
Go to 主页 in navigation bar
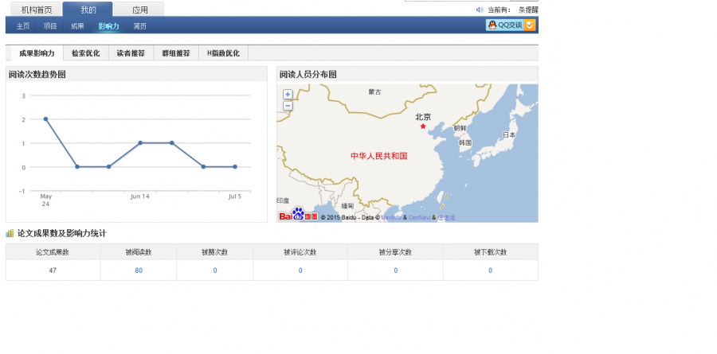[23, 26]
